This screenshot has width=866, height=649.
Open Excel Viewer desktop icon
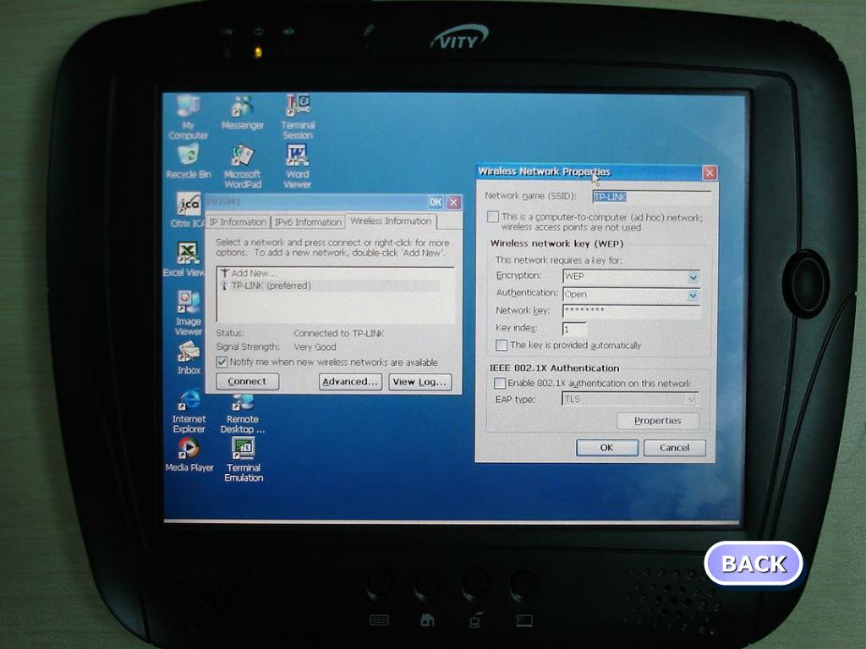pos(184,259)
